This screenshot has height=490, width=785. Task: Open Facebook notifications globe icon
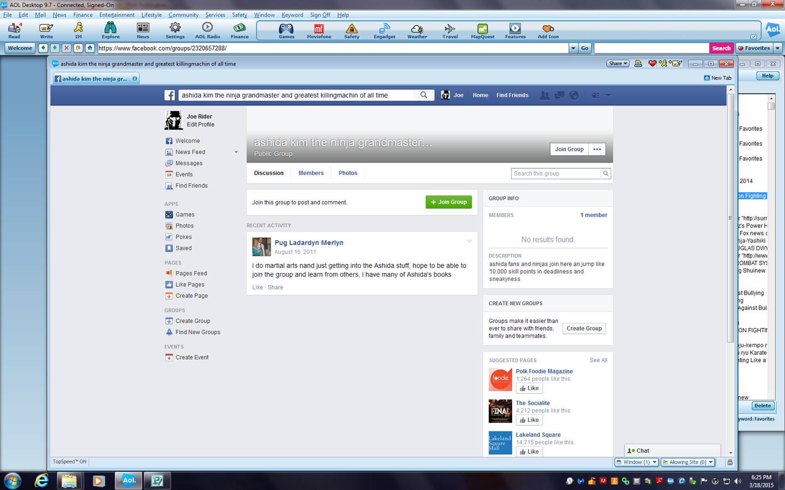tap(574, 95)
